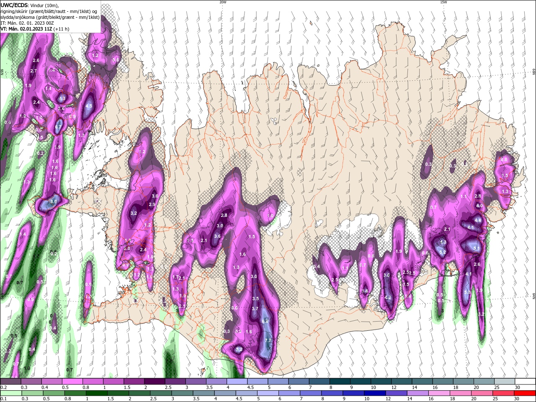Click the 0.1 legend scale label

pos(3,399)
